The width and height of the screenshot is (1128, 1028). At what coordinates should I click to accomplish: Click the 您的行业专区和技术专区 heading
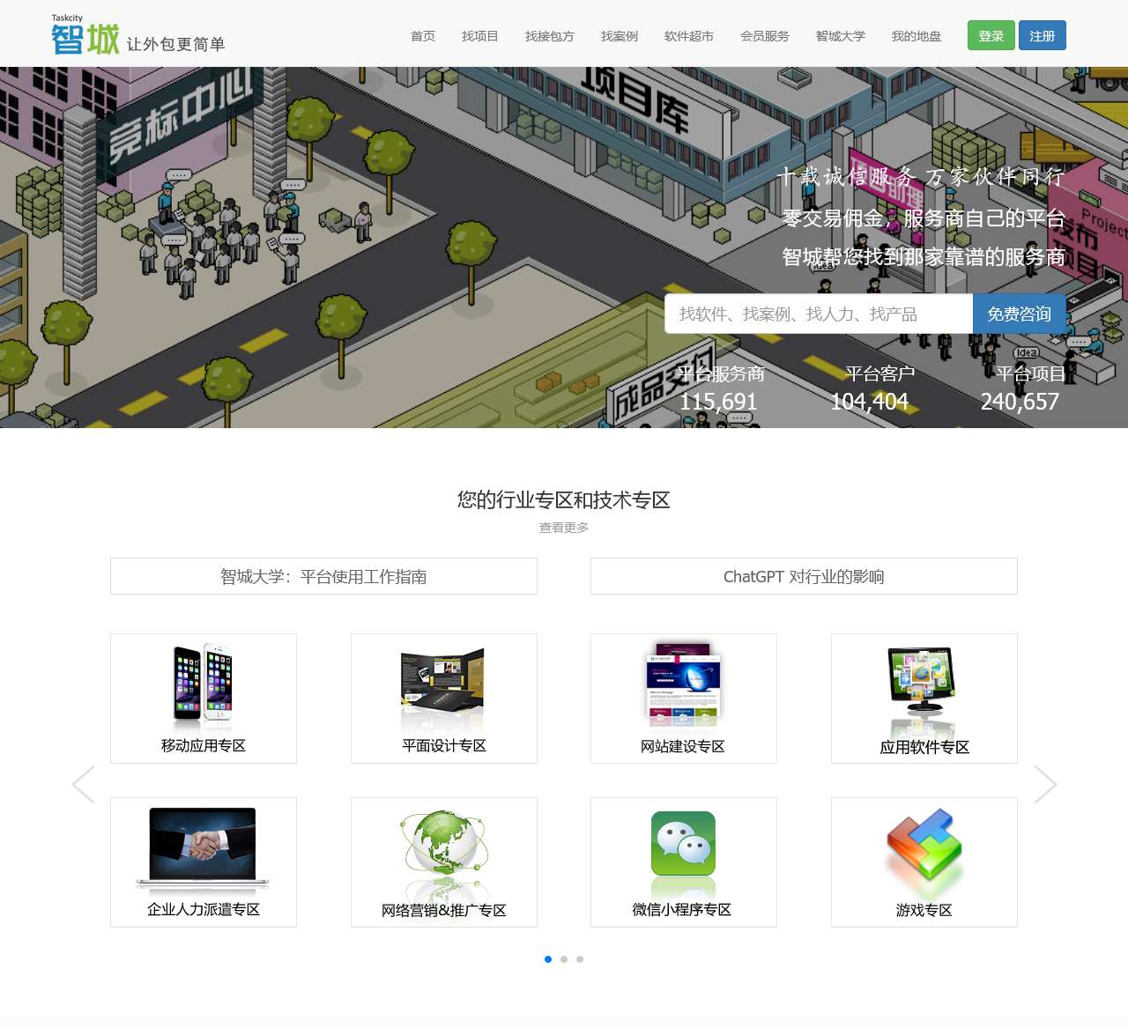564,500
